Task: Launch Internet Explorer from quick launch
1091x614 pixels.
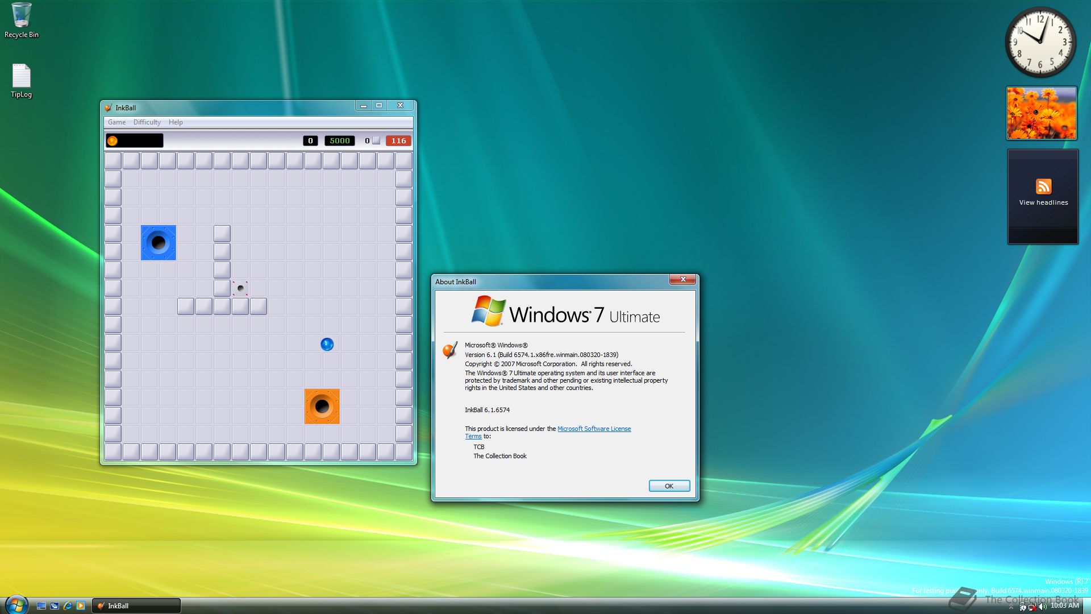Action: point(68,606)
